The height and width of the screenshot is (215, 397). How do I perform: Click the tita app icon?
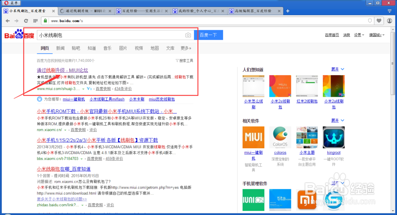[280, 200]
